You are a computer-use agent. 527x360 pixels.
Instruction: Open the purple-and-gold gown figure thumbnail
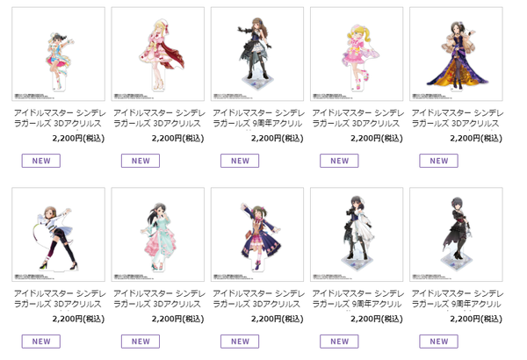(456, 54)
